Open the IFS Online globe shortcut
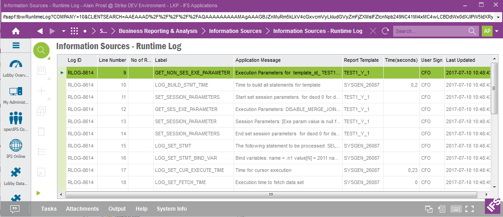This screenshot has width=503, height=217. point(16,146)
